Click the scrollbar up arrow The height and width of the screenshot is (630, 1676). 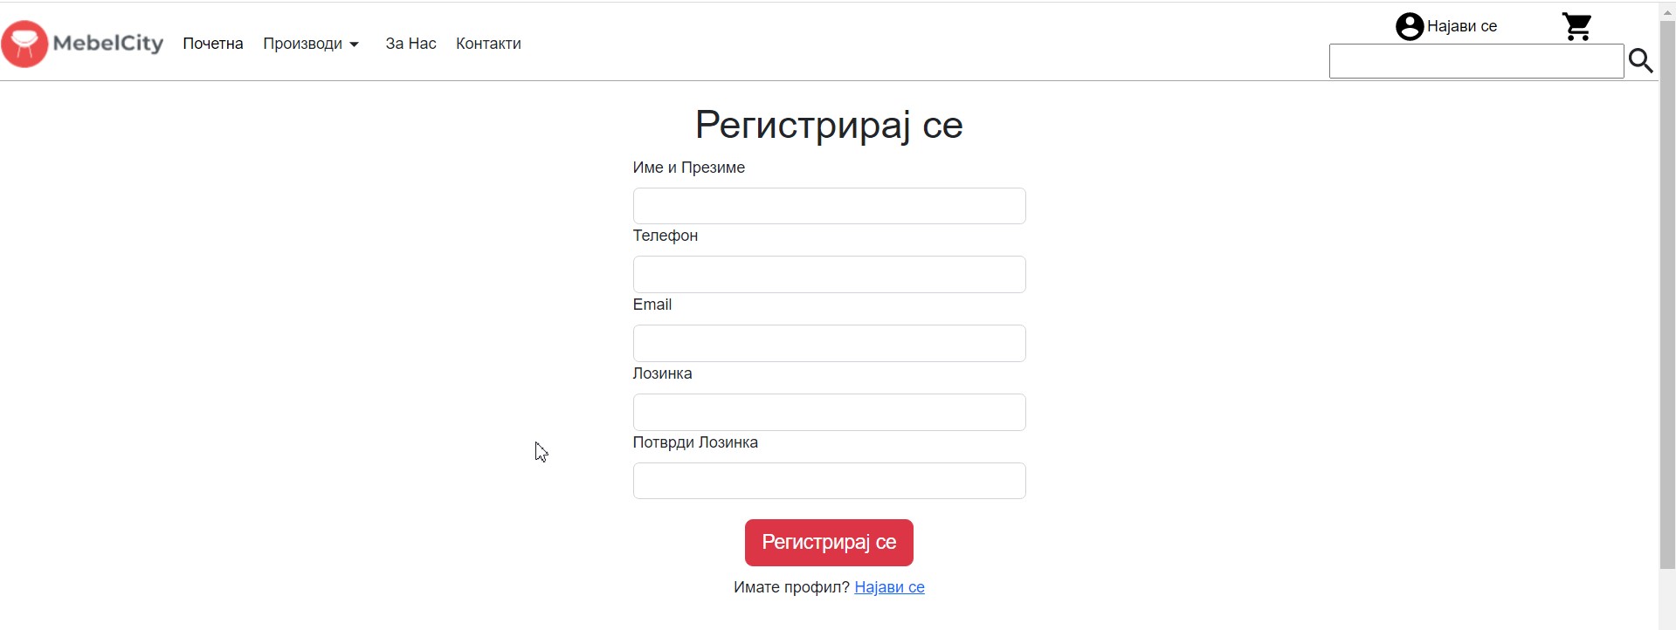(x=1666, y=11)
